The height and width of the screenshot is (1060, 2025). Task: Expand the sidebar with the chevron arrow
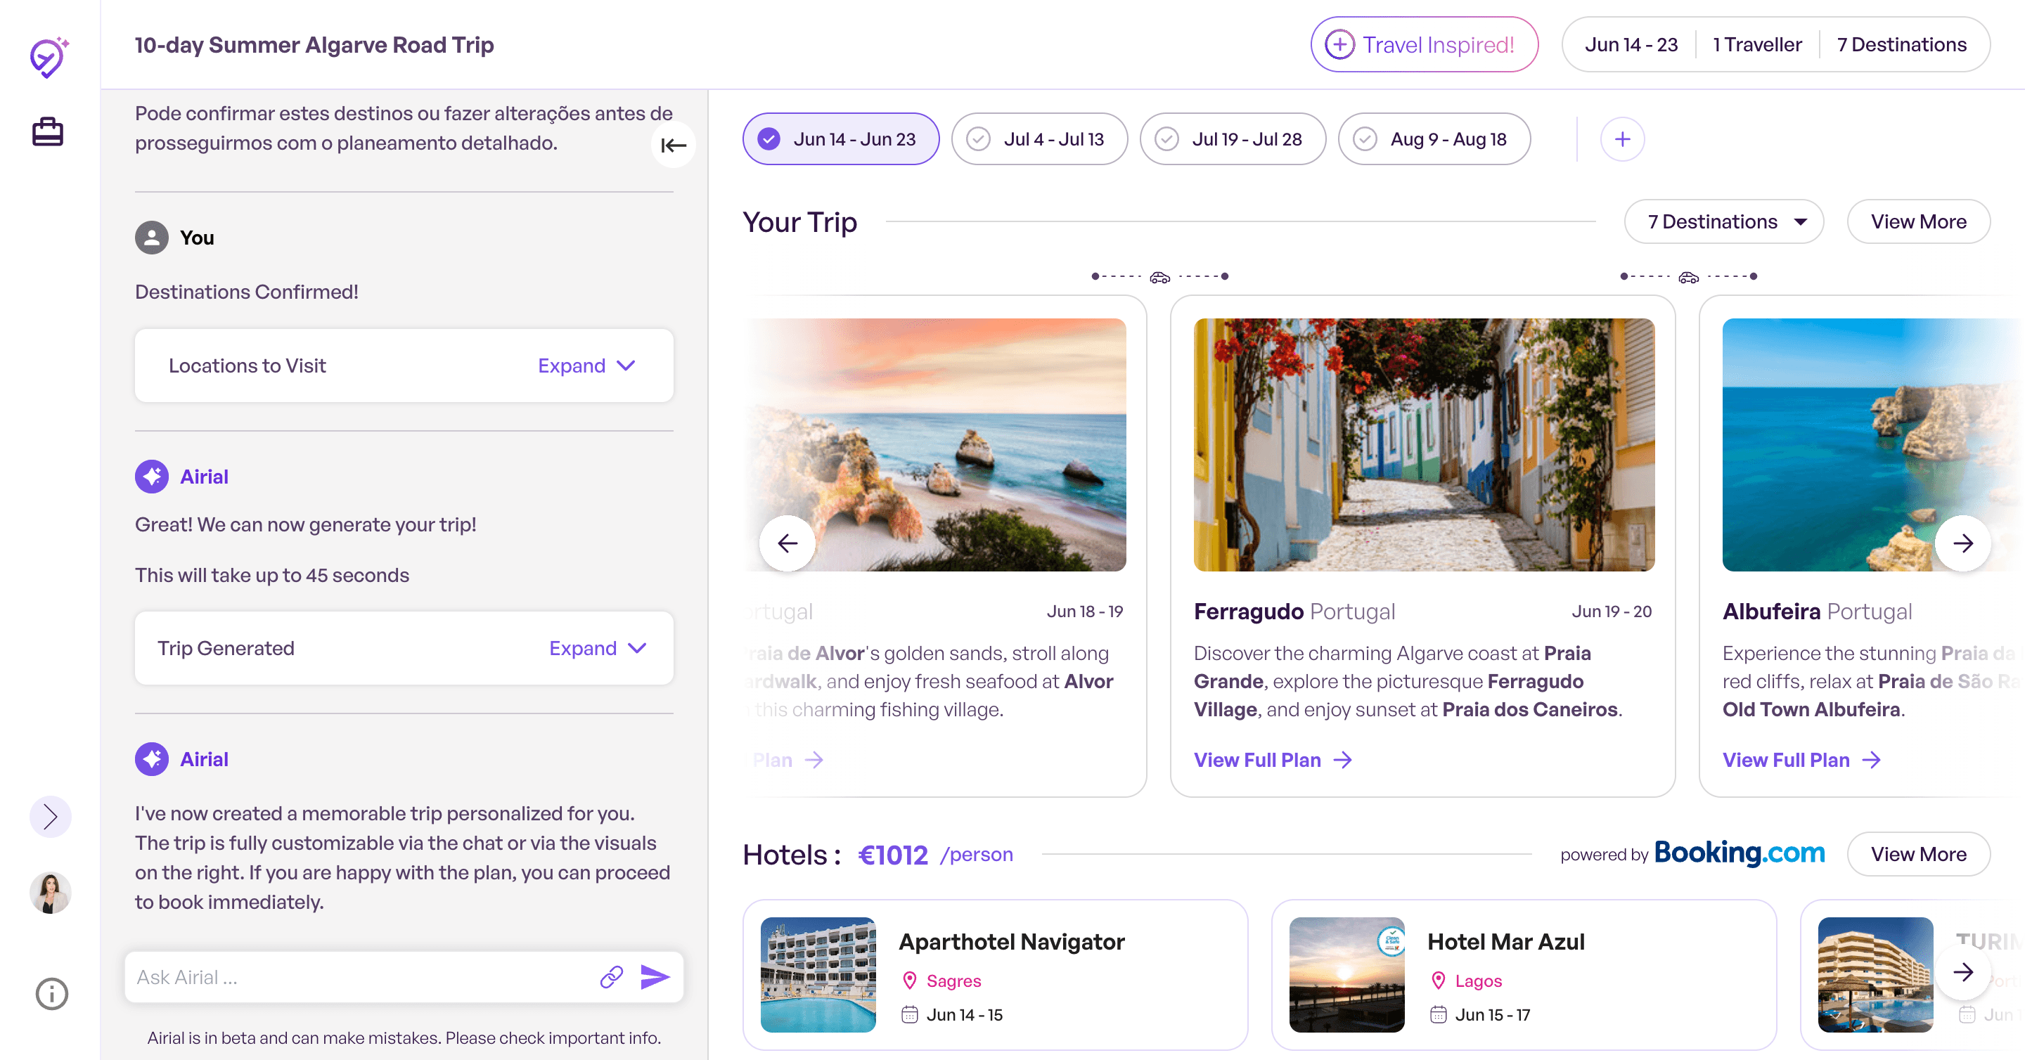[51, 816]
